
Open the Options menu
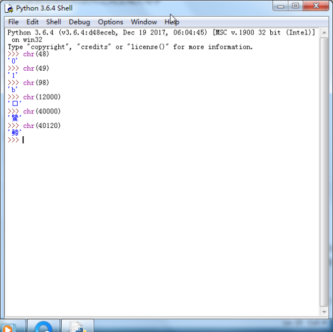click(x=110, y=22)
